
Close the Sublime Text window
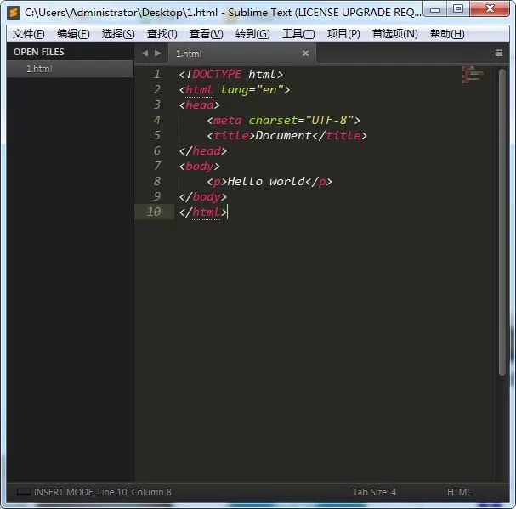click(490, 9)
